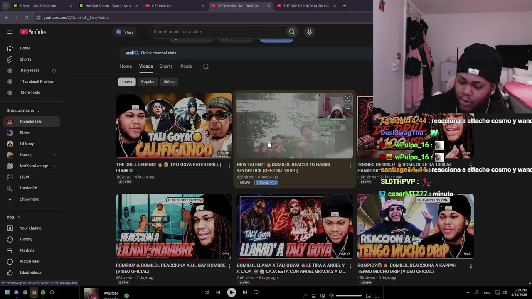
Task: Select the Latest sort chip
Action: pos(127,82)
